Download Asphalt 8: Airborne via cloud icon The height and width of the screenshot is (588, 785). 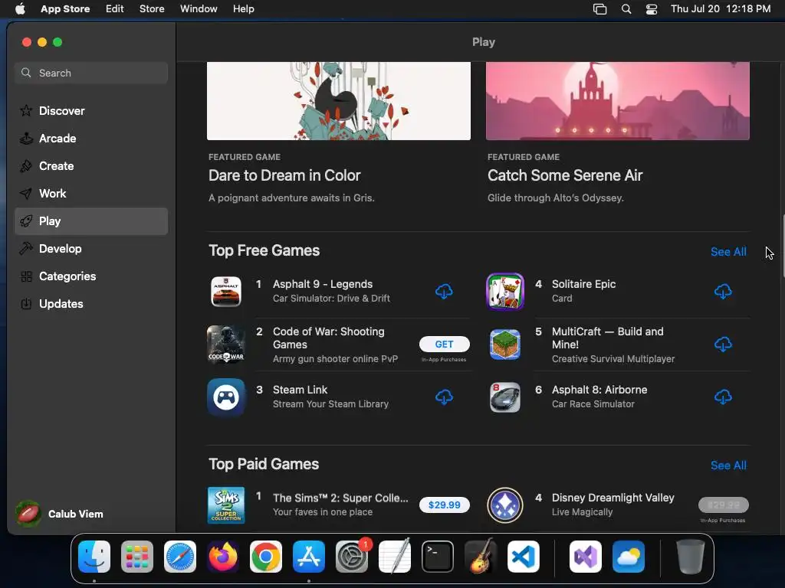[723, 397]
